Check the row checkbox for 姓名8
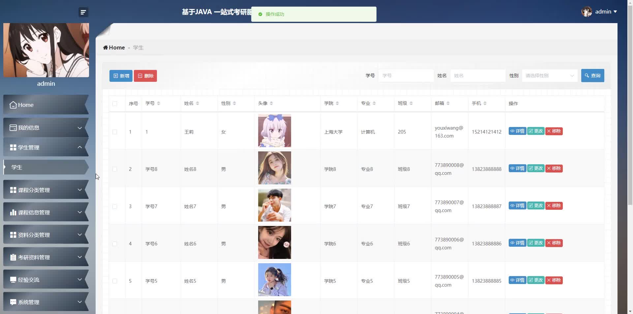Image resolution: width=633 pixels, height=314 pixels. tap(115, 169)
